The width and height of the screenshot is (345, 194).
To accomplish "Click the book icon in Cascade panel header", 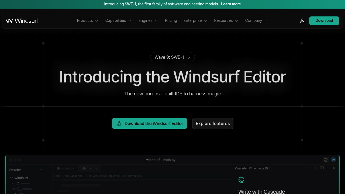I will (x=322, y=168).
